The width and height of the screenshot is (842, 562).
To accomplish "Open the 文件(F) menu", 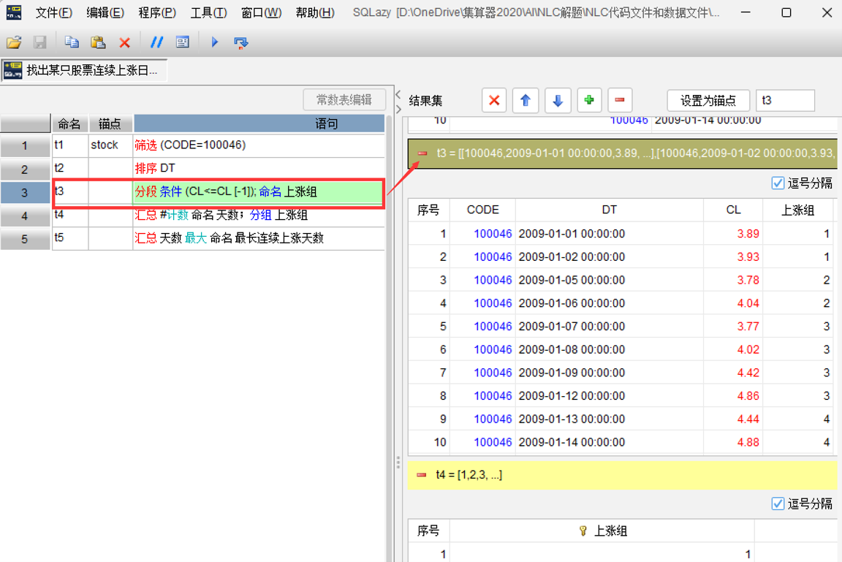I will coord(53,12).
